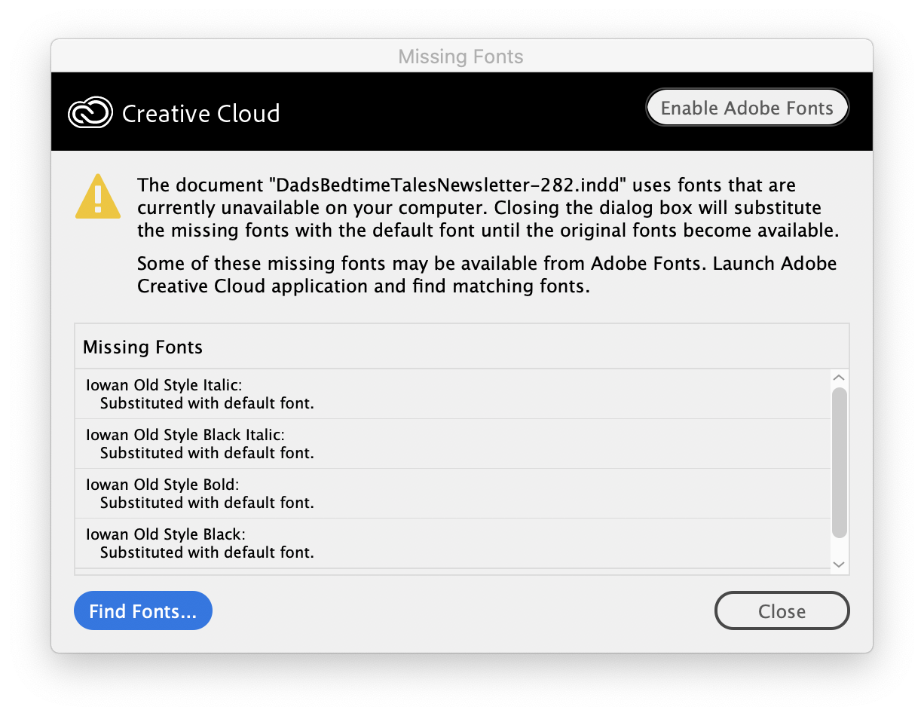
Task: Click the yellow warning triangle icon
Action: click(97, 197)
